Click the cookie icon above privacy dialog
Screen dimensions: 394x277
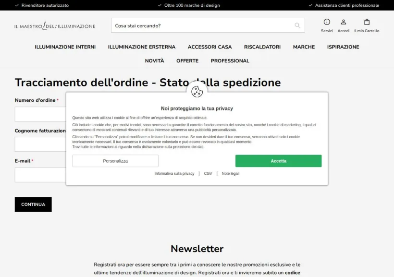point(197,91)
